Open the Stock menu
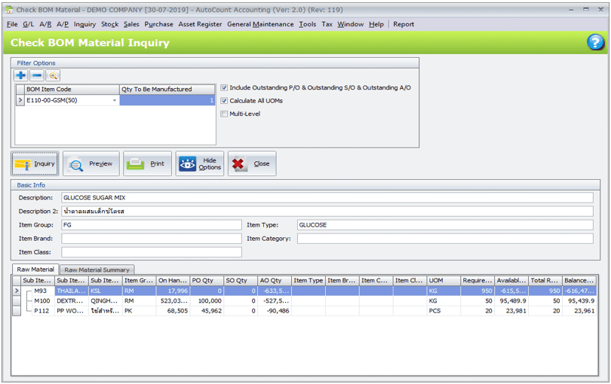 [109, 24]
